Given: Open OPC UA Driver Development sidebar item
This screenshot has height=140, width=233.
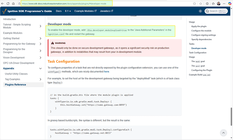Looking at the screenshot, I should tap(19, 63).
